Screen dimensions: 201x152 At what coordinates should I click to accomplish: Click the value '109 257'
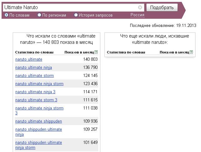pyautogui.click(x=90, y=129)
